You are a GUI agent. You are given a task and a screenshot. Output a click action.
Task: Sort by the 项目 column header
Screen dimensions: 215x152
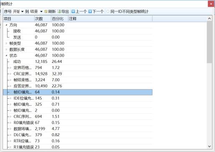19,19
